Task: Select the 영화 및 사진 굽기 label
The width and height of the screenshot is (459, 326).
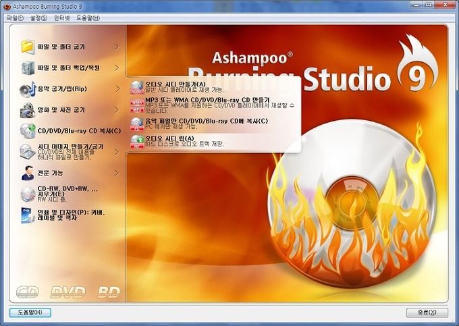Action: 61,110
